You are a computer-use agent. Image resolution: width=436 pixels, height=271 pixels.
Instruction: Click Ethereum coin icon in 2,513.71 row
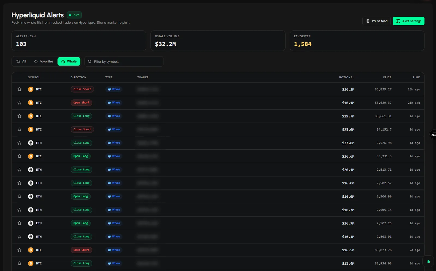[x=31, y=170]
